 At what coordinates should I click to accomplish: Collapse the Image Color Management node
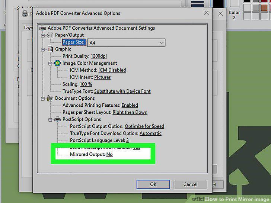pyautogui.click(x=50, y=64)
